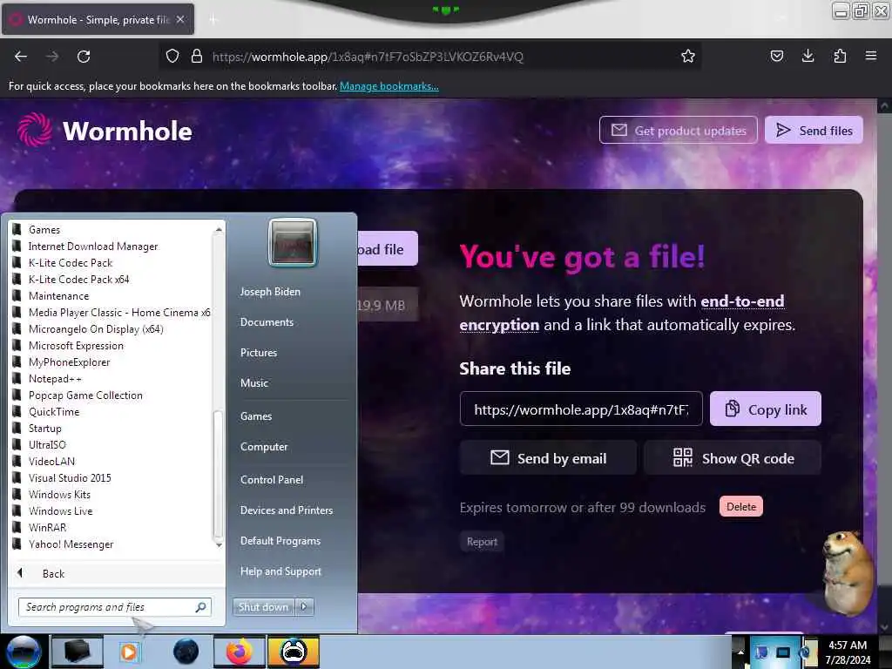
Task: Click Send by email button
Action: click(x=548, y=457)
